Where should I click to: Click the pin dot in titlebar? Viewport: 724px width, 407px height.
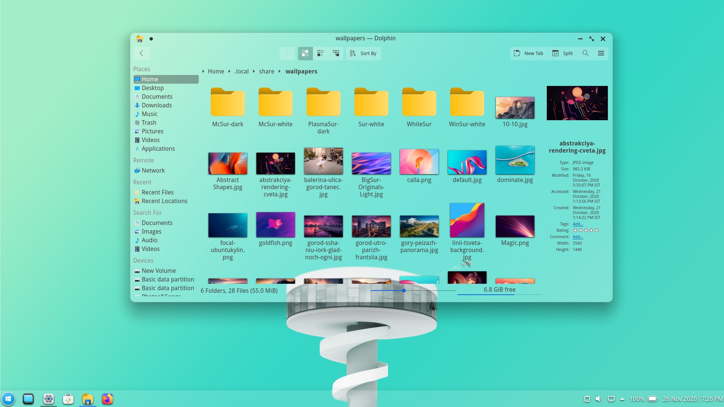click(151, 38)
